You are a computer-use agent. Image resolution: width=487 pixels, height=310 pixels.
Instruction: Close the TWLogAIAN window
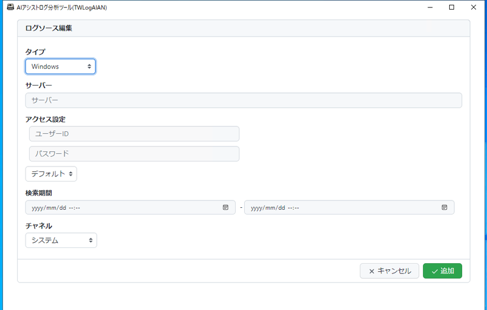click(474, 7)
